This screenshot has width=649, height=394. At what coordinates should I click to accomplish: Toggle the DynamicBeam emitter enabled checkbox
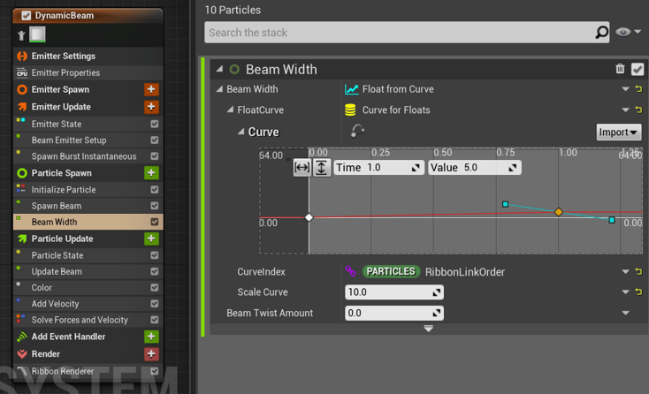(27, 15)
